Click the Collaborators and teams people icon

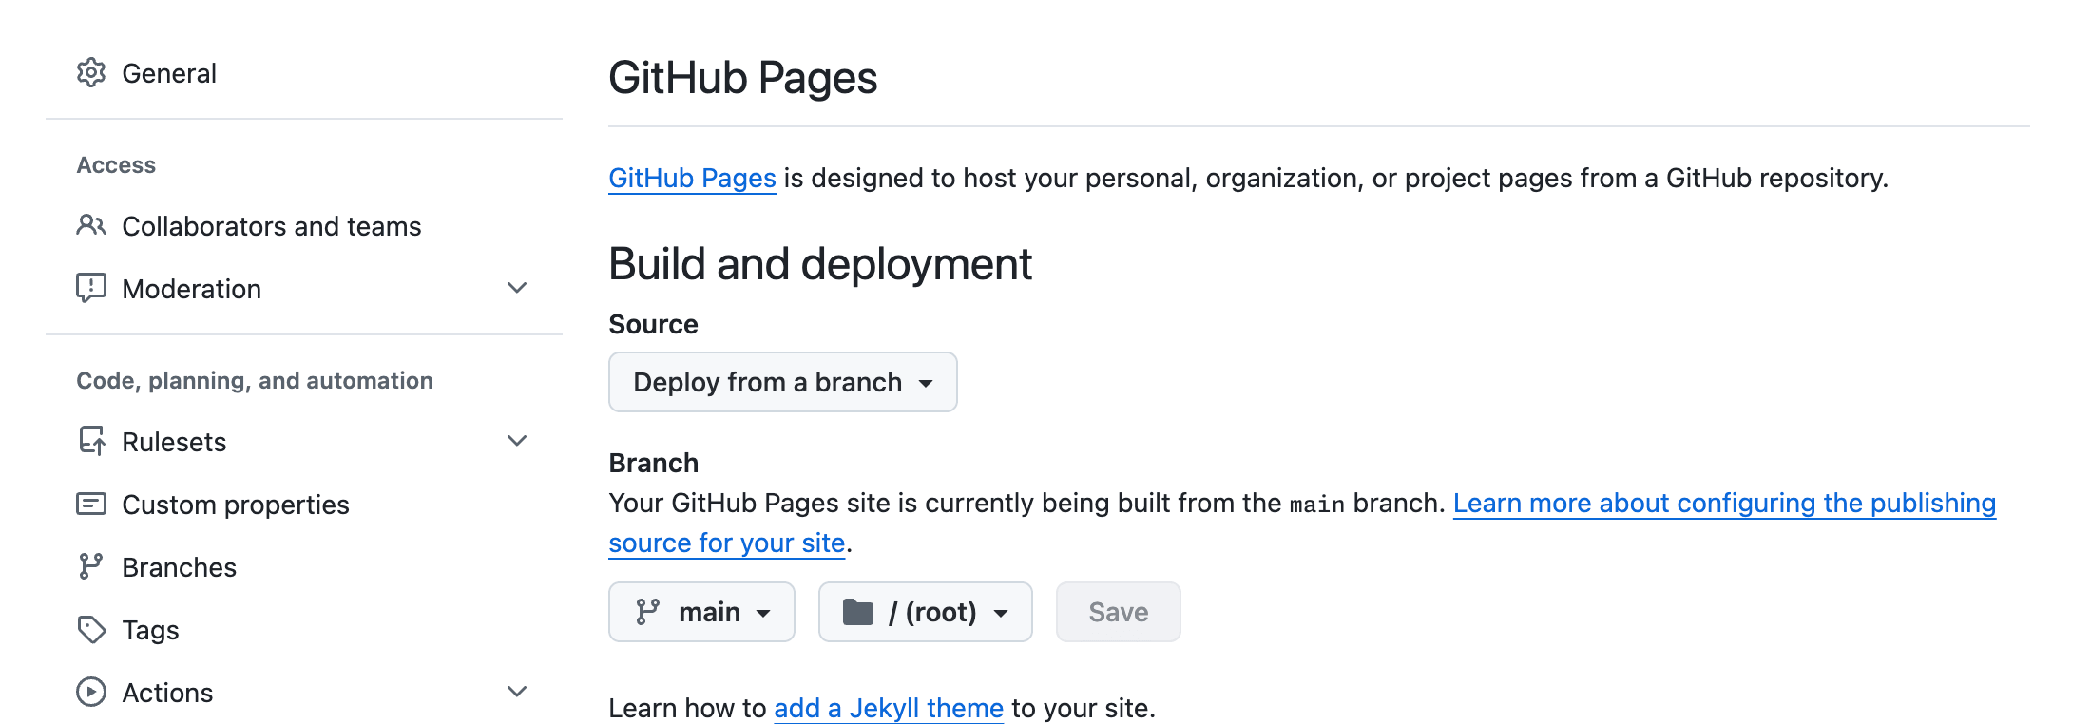(91, 225)
